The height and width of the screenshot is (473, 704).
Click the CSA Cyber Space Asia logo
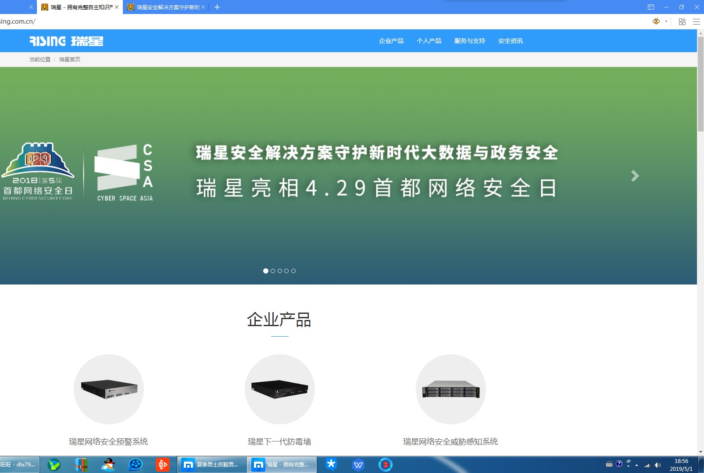(x=125, y=172)
